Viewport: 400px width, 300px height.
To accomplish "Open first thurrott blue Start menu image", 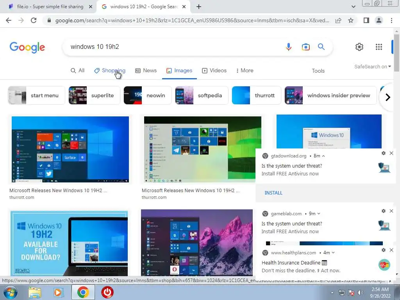I will (x=70, y=150).
